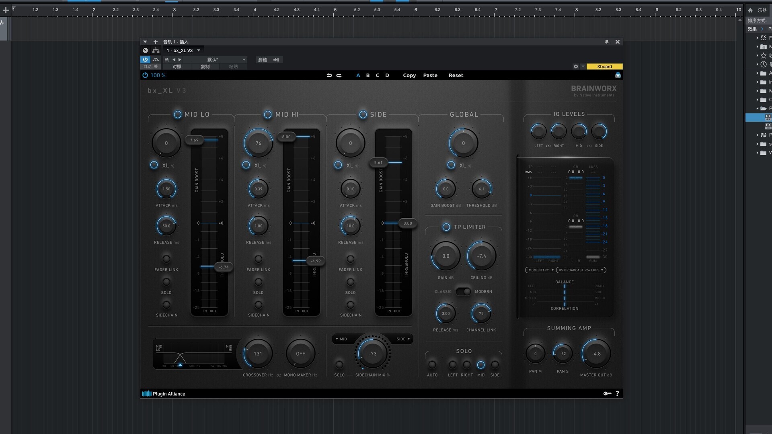This screenshot has height=434, width=772.
Task: Toggle the SIDE band on/off
Action: (363, 115)
